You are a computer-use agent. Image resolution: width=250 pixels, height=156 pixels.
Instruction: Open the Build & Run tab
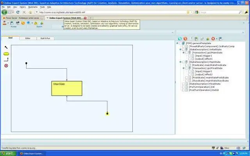(45, 38)
